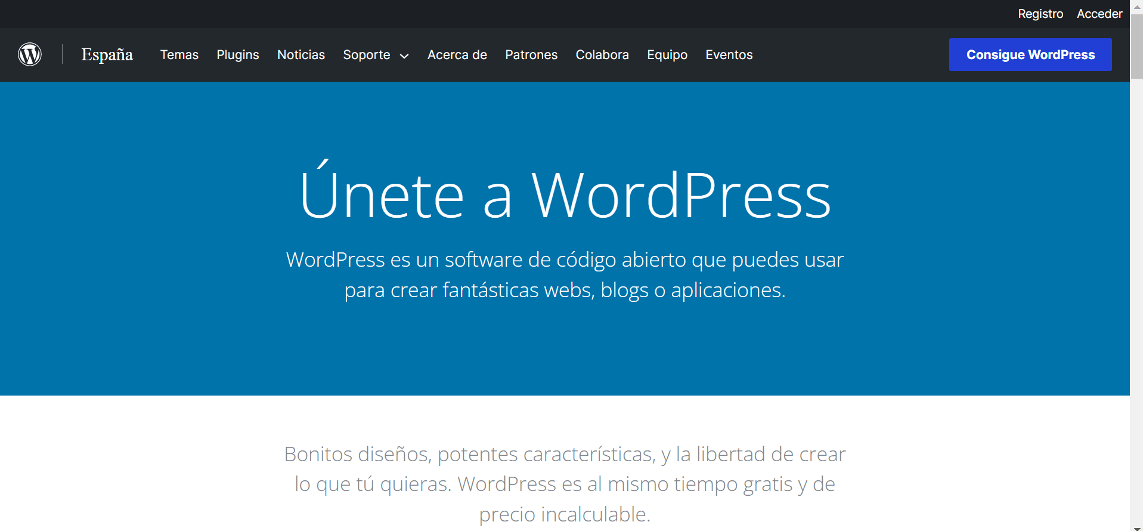Select the Soporte menu item
Image resolution: width=1143 pixels, height=531 pixels.
(x=367, y=54)
